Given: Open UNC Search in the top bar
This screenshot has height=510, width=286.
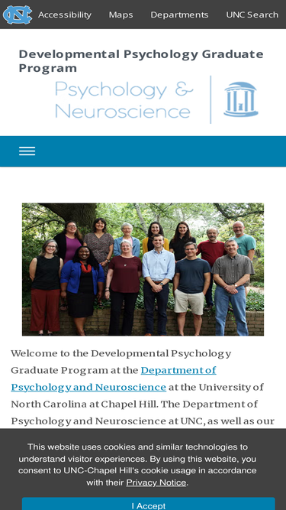Looking at the screenshot, I should pos(252,15).
